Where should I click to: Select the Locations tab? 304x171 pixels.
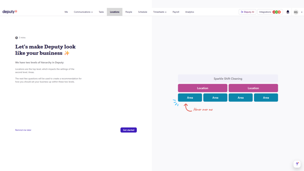click(115, 12)
